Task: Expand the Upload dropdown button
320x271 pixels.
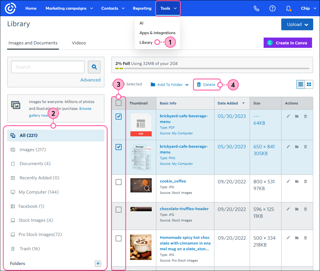Action: pos(297,24)
